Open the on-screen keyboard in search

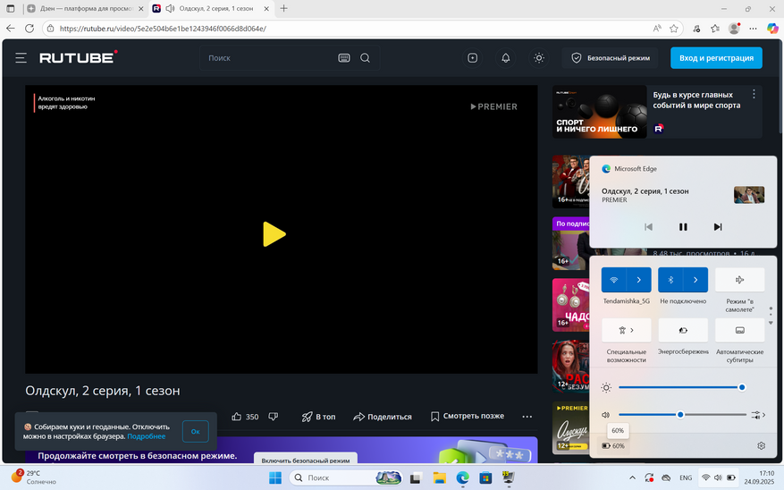tap(344, 58)
